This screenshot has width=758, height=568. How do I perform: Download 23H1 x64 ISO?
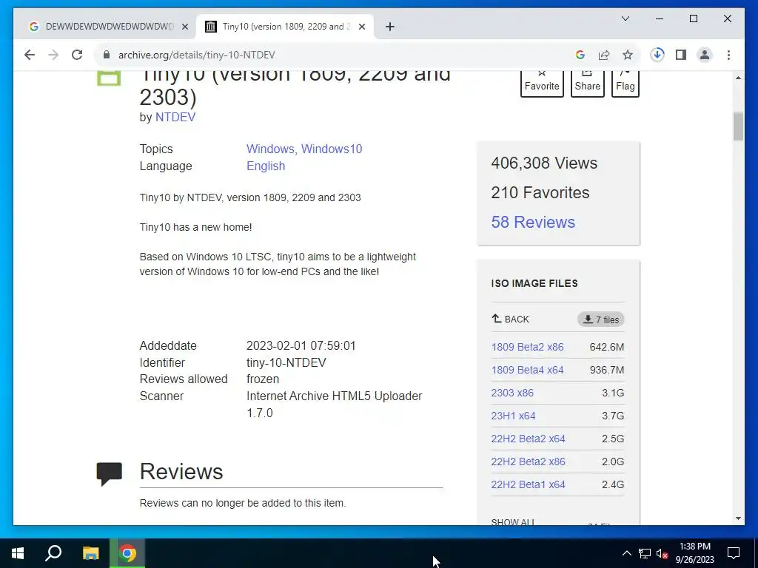click(514, 416)
